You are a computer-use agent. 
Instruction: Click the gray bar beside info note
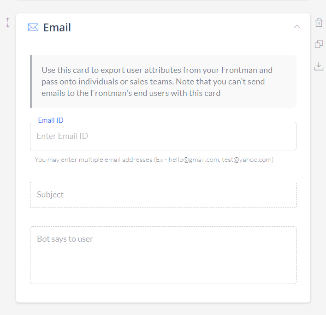point(31,81)
